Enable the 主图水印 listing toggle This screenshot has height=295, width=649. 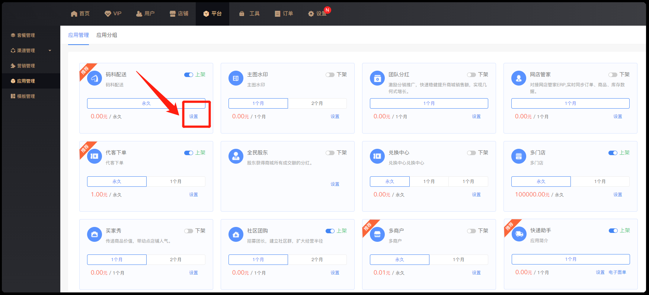pyautogui.click(x=330, y=75)
